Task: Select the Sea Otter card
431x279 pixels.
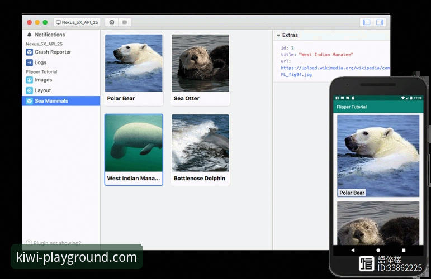Action: pyautogui.click(x=200, y=70)
